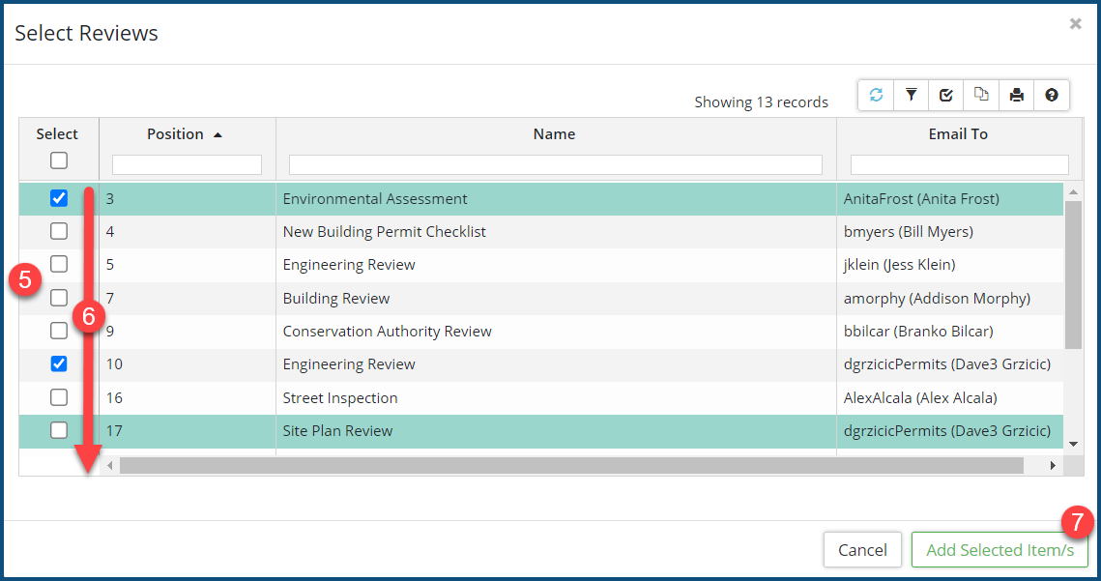1101x581 pixels.
Task: Click the Email To column header
Action: pyautogui.click(x=957, y=134)
